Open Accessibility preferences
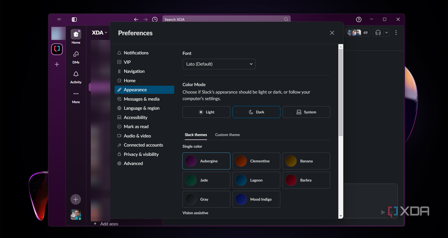The width and height of the screenshot is (448, 238). pyautogui.click(x=145, y=117)
